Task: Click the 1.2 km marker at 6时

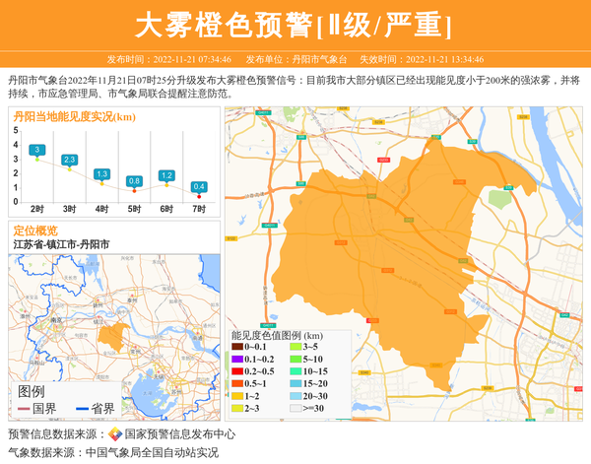Action: [x=166, y=175]
